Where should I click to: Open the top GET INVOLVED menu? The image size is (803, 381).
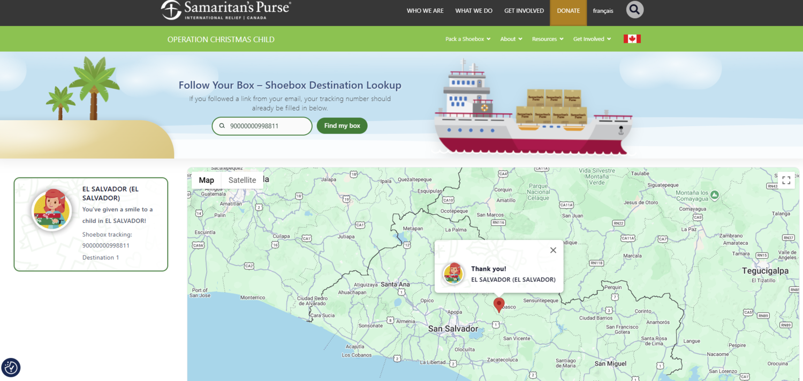coord(524,11)
